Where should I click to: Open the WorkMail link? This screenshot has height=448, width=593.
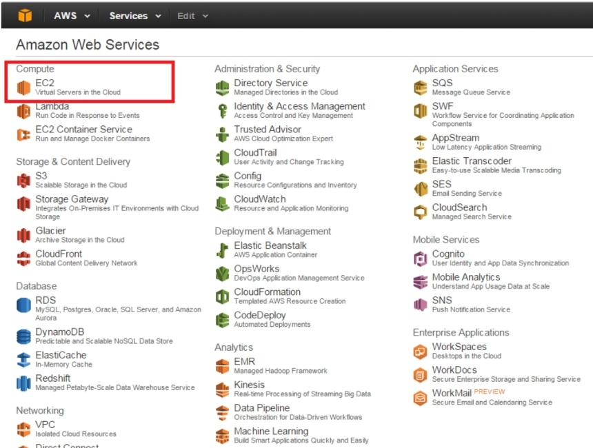pos(452,393)
